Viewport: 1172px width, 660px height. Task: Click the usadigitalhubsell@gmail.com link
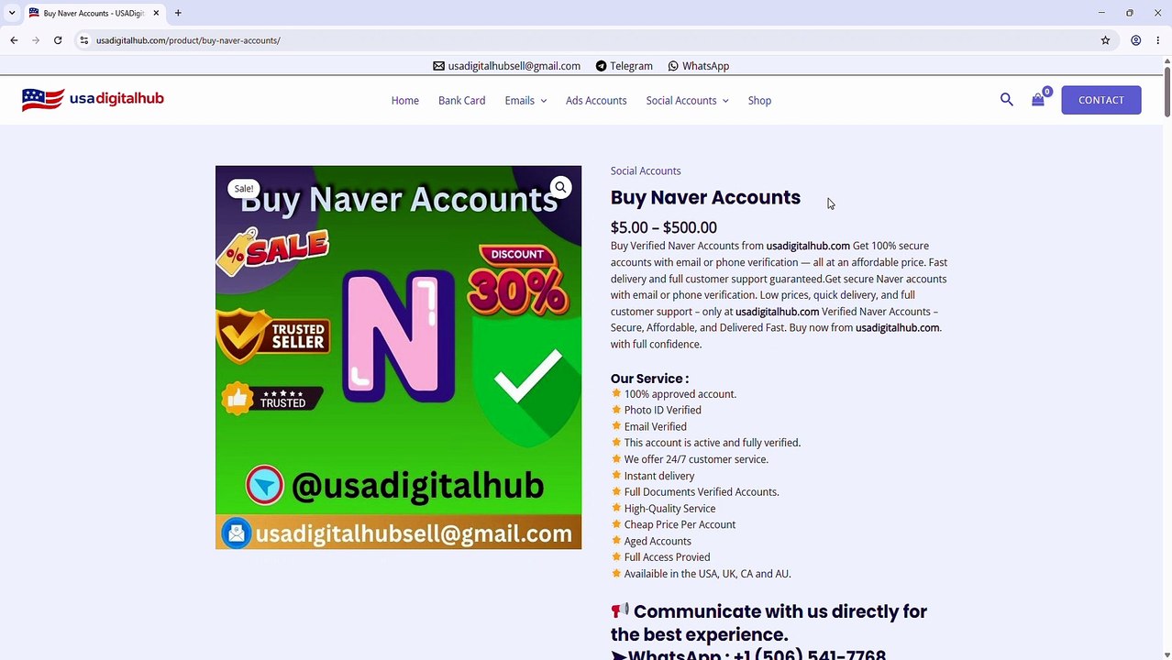click(x=514, y=66)
